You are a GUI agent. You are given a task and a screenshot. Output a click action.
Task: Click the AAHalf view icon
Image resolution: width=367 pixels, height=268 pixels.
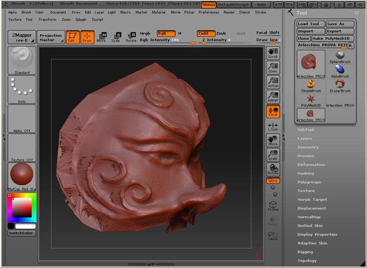(273, 97)
